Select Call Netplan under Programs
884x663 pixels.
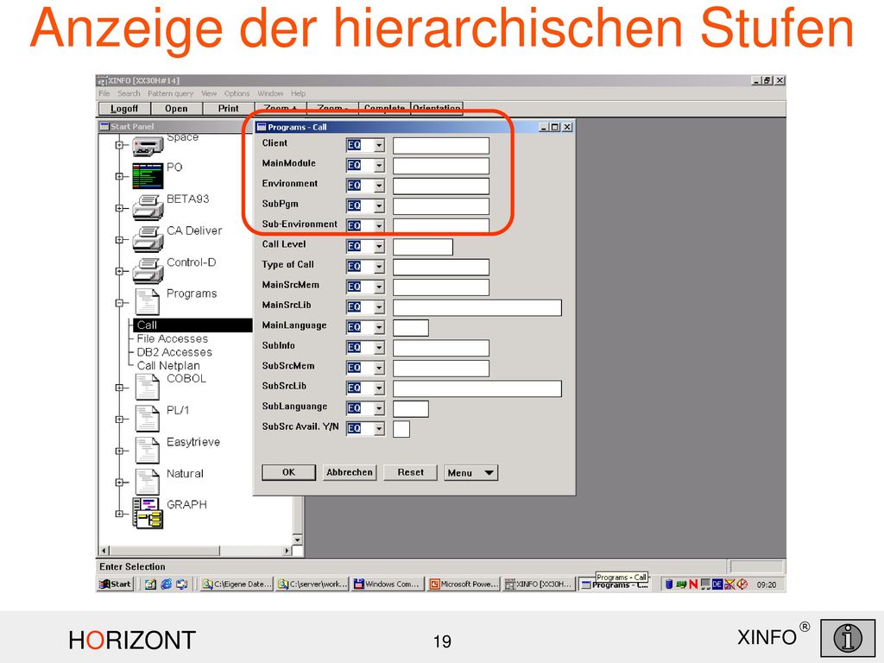tap(168, 366)
